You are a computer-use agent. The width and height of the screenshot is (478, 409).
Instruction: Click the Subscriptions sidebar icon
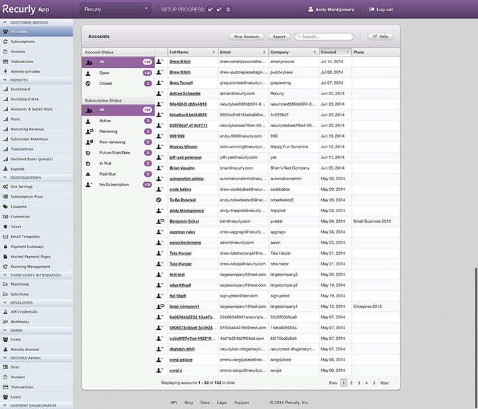click(x=5, y=41)
